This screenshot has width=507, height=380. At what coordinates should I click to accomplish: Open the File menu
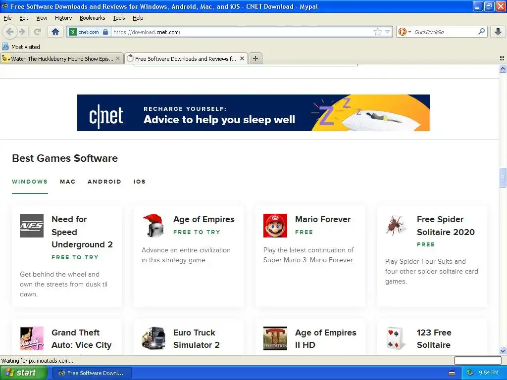click(7, 18)
